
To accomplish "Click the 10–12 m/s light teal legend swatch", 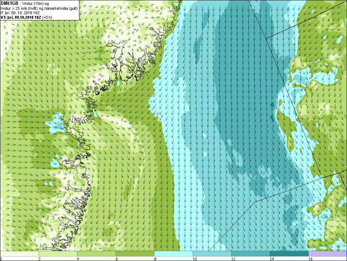I will [212, 254].
